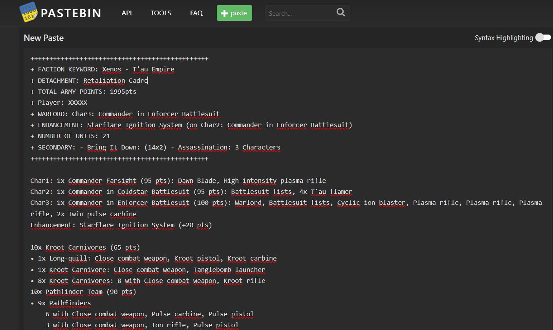The height and width of the screenshot is (330, 553).
Task: Click the 8x Kroot Carnivores line
Action: (148, 281)
